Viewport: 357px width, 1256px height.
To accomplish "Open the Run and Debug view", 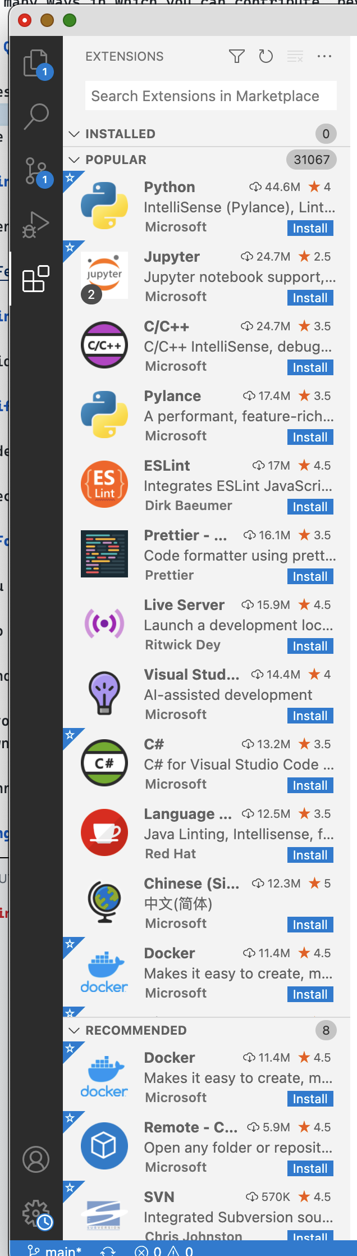I will [x=35, y=225].
